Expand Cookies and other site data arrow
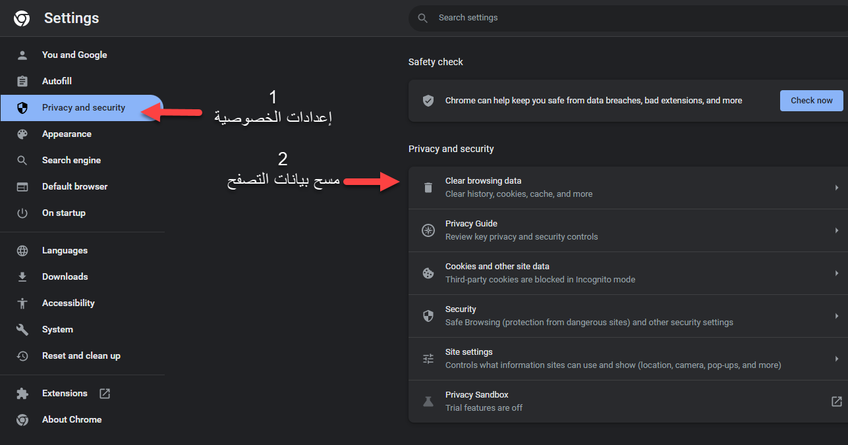This screenshot has height=445, width=848. click(836, 273)
